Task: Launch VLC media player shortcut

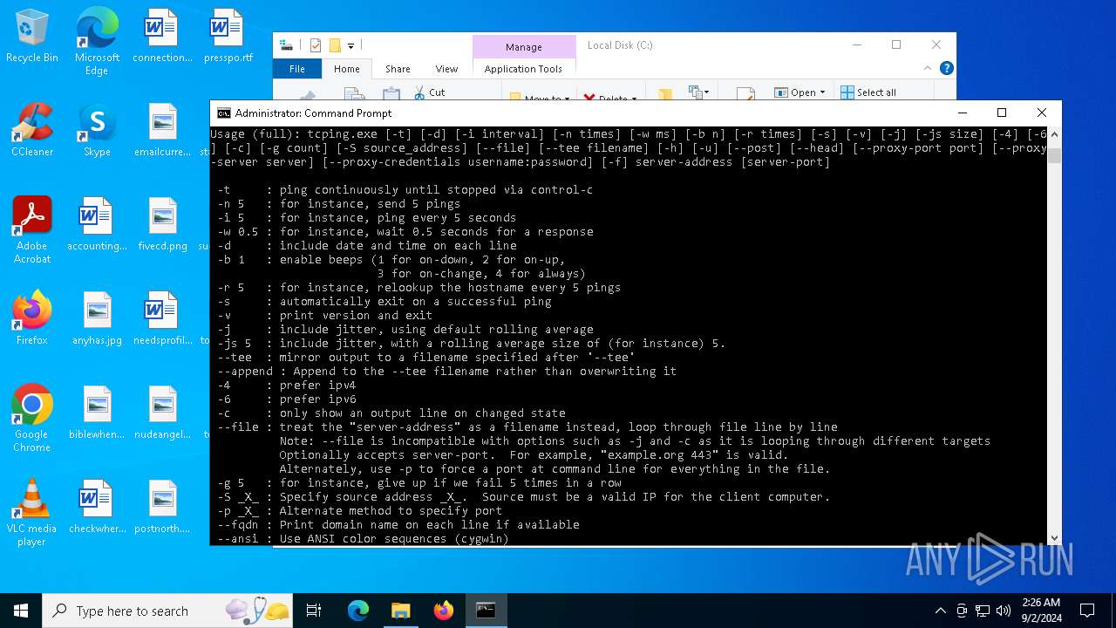Action: 32,513
